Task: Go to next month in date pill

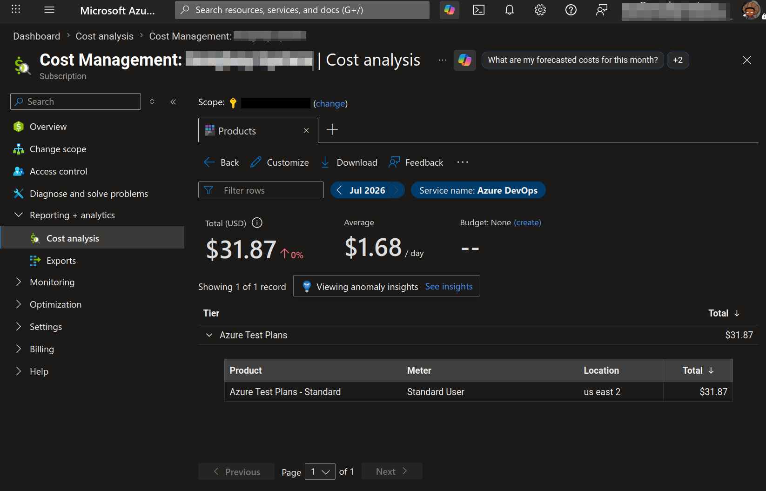Action: 396,190
